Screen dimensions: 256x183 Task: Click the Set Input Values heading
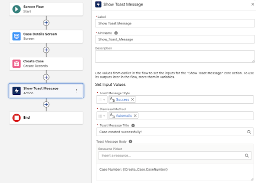110,84
